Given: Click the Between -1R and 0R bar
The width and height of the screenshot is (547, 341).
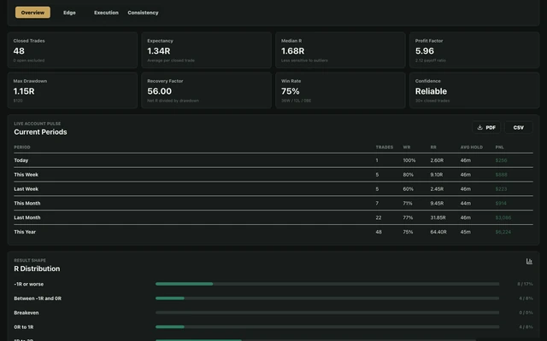Looking at the screenshot, I should tap(327, 298).
